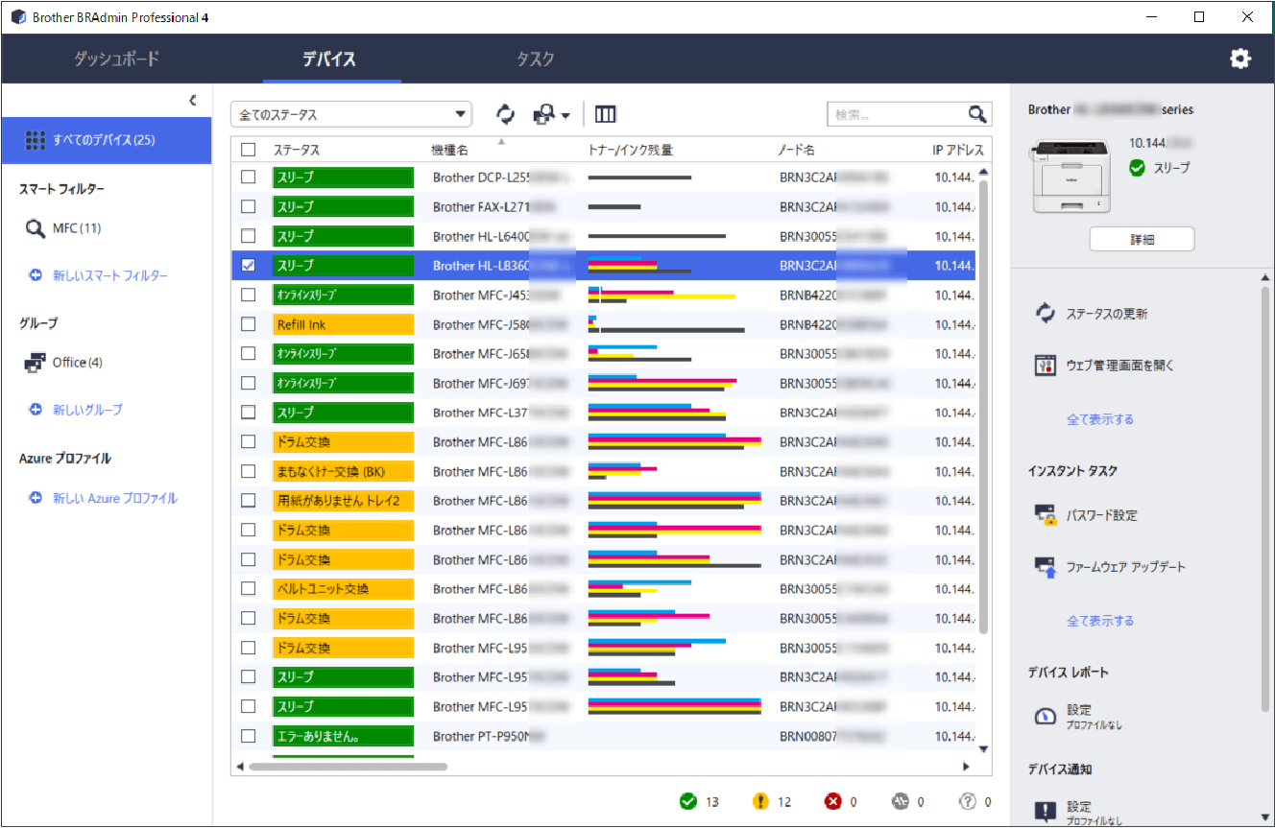Viewport: 1275px width, 828px height.
Task: Click the ステータスの更新 refresh icon
Action: pos(1046,313)
